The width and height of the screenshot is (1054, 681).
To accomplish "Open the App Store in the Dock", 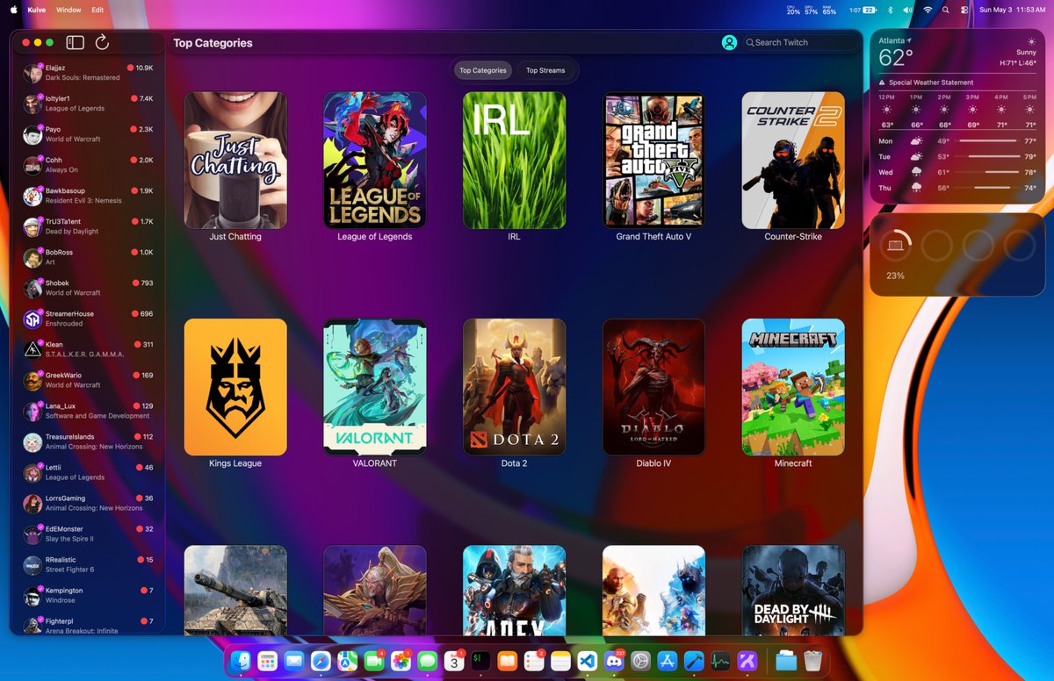I will pos(668,662).
